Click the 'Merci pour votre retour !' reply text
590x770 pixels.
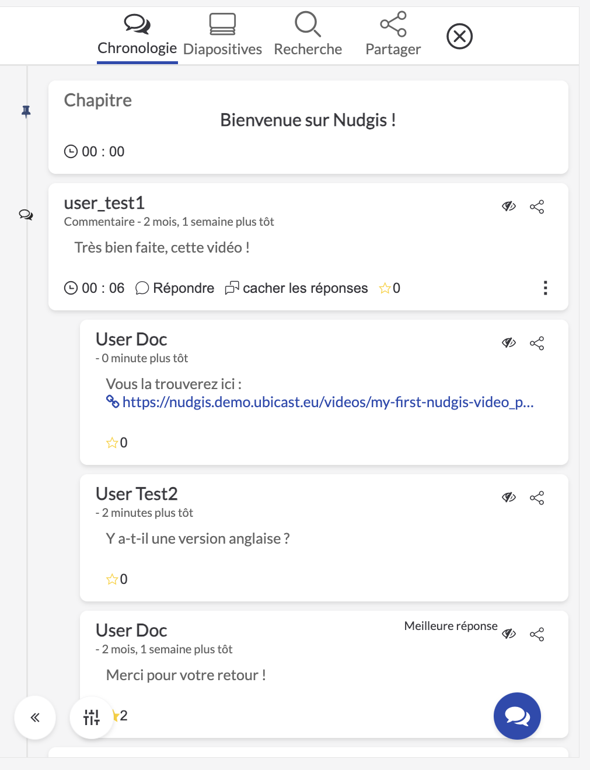coord(186,675)
